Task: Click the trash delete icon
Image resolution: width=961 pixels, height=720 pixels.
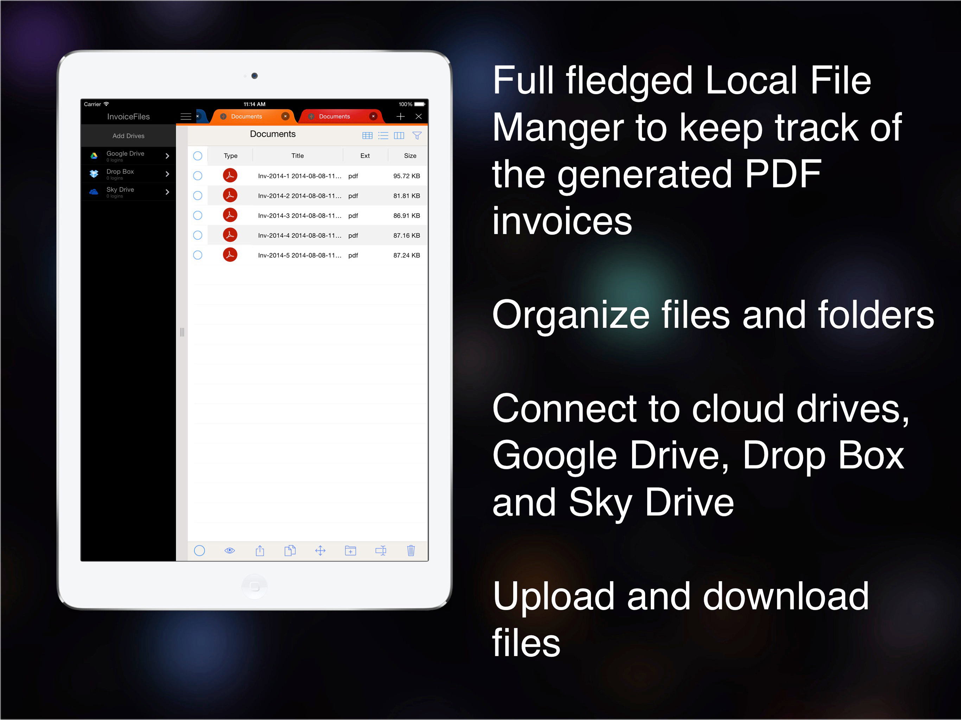Action: pyautogui.click(x=411, y=551)
